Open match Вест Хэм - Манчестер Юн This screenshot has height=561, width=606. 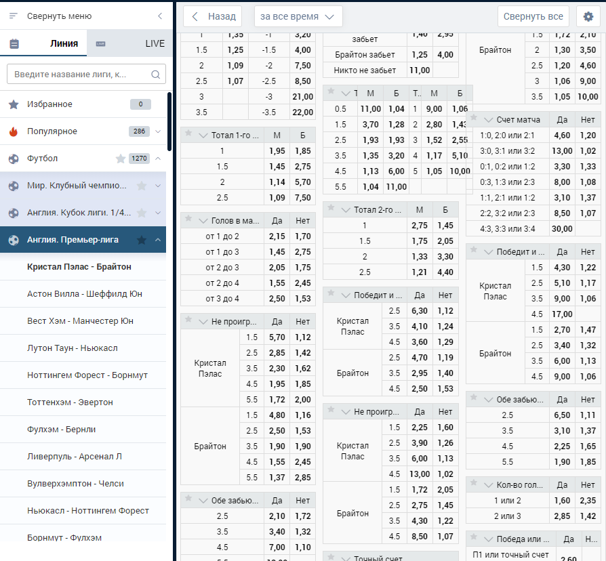tap(83, 321)
